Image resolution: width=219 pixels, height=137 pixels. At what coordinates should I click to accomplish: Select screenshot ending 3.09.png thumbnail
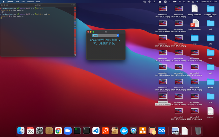pyautogui.click(x=179, y=9)
